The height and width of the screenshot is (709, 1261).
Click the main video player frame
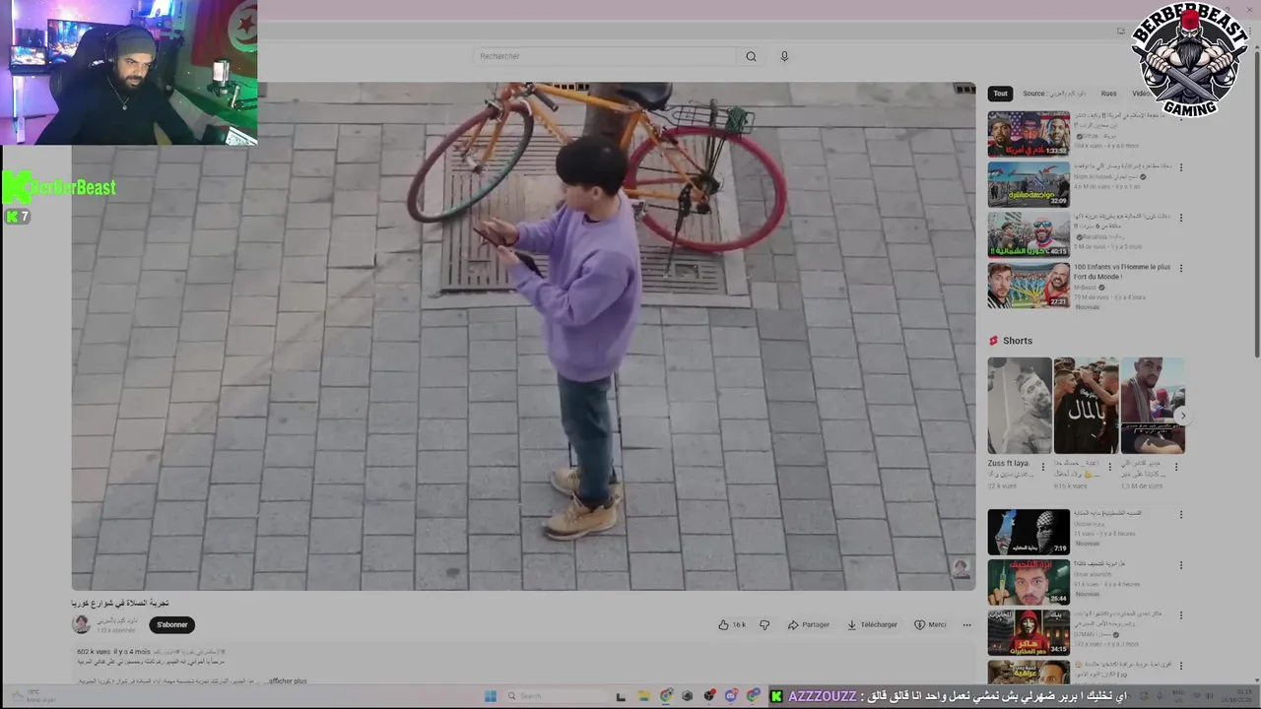pyautogui.click(x=523, y=336)
